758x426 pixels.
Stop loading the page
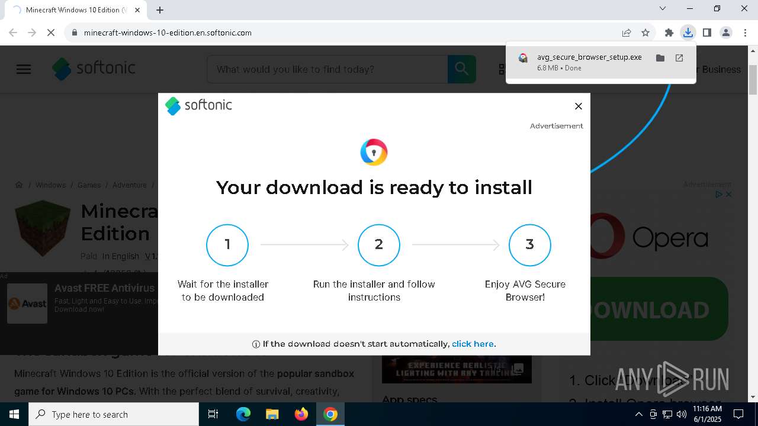[x=51, y=33]
